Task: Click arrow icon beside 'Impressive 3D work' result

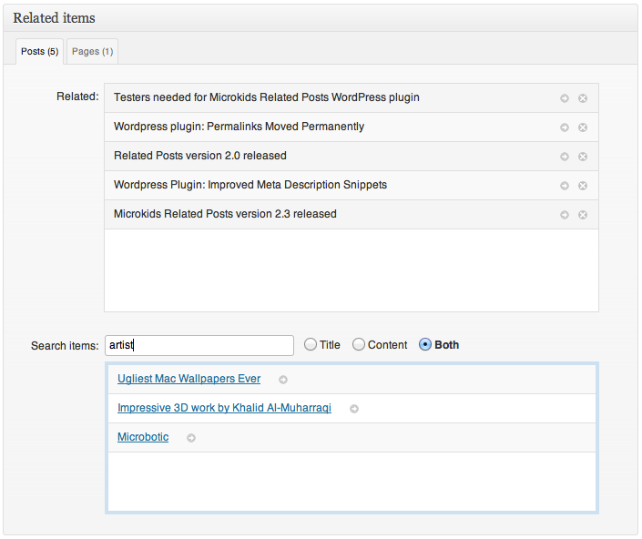Action: tap(354, 409)
